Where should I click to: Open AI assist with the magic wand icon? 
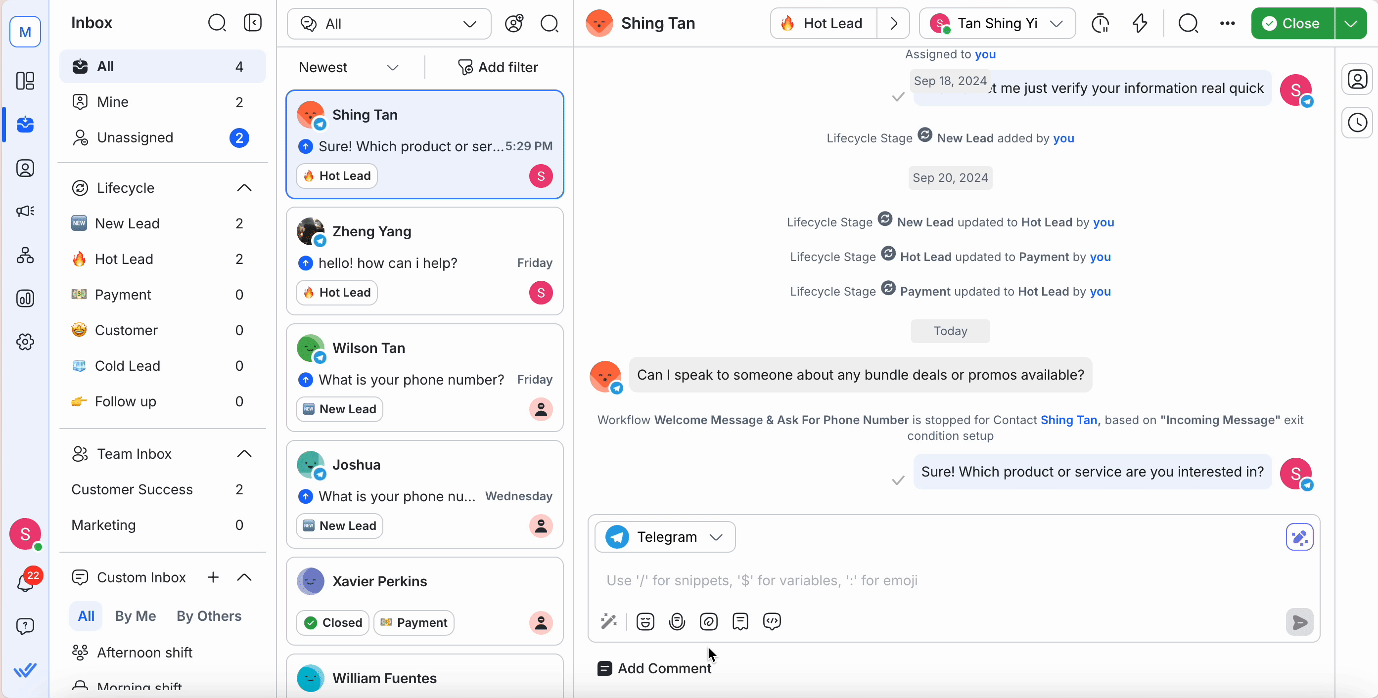[609, 621]
